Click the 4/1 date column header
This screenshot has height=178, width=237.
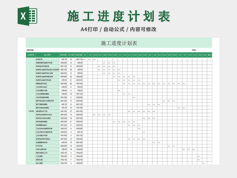point(85,55)
